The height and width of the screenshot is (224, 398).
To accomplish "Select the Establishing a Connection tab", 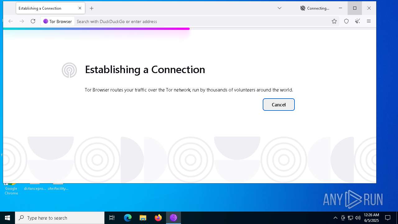I will 50,8.
